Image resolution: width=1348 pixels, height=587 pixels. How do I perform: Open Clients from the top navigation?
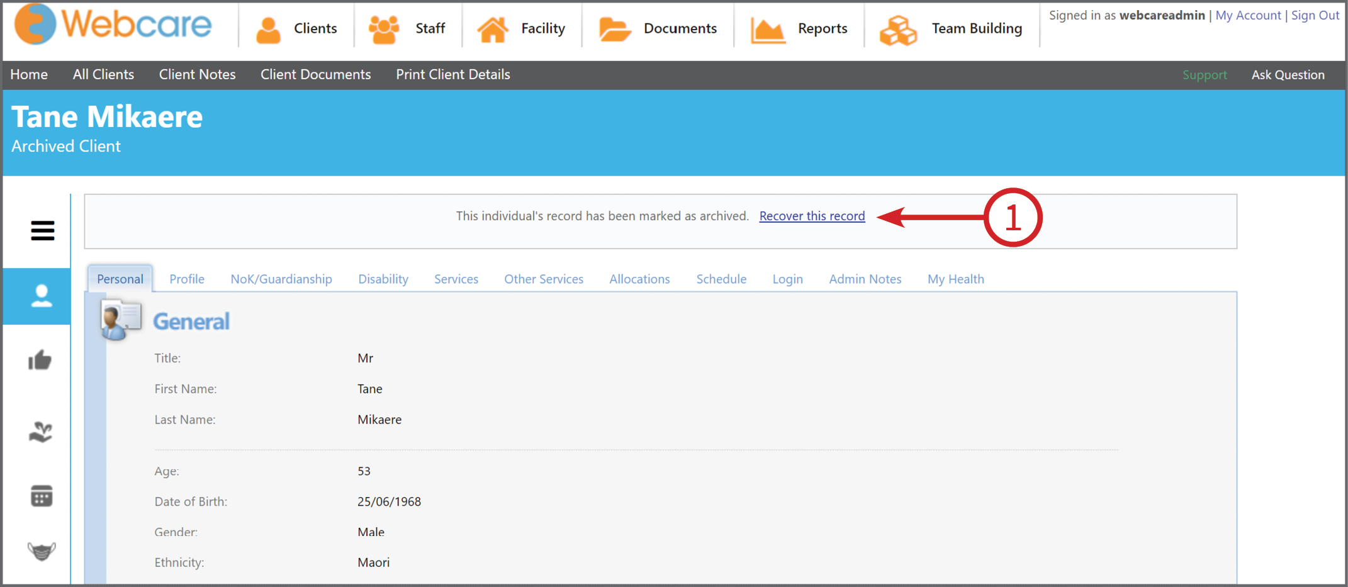[x=296, y=29]
